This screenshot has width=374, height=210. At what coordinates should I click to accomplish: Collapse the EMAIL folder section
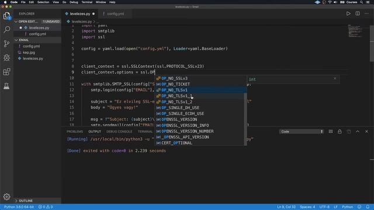point(37,40)
